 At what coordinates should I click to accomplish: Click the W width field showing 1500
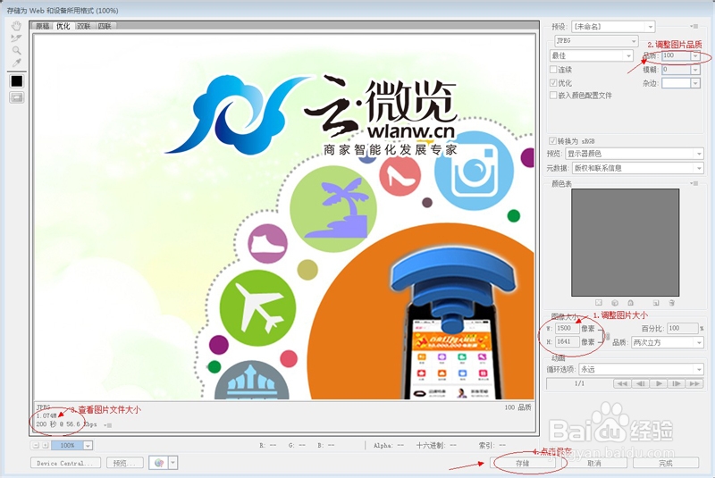click(x=568, y=328)
